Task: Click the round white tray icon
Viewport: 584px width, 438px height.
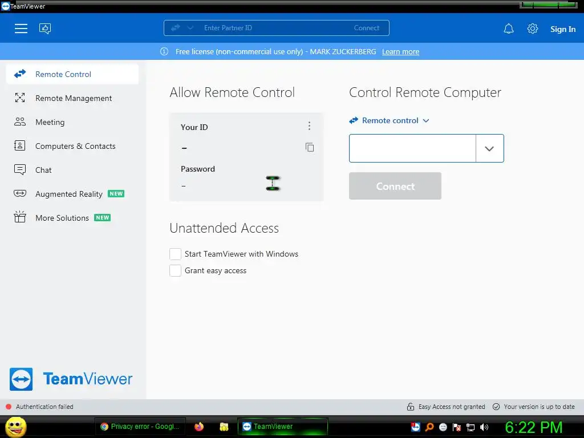Action: coord(443,427)
